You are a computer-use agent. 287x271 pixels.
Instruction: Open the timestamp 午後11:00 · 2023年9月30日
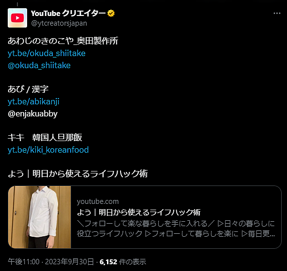click(x=51, y=262)
